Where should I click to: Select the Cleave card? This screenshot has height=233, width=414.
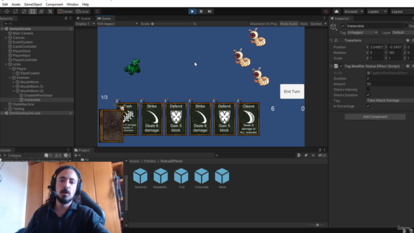248,119
